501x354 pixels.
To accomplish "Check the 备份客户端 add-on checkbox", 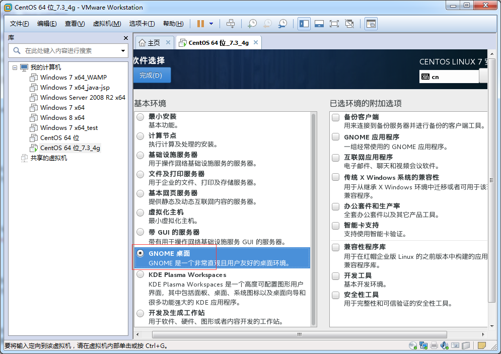I will coord(335,117).
